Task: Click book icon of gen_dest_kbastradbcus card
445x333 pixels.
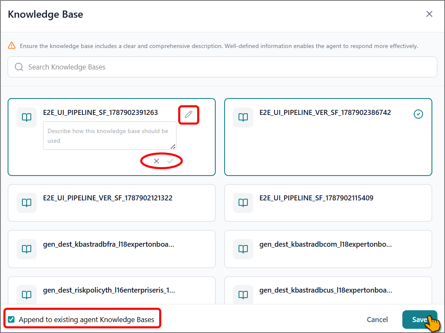Action: point(243,295)
